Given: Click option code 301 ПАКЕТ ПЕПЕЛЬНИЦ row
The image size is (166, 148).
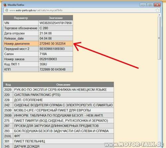Looking at the screenshot, I should 58,141.
